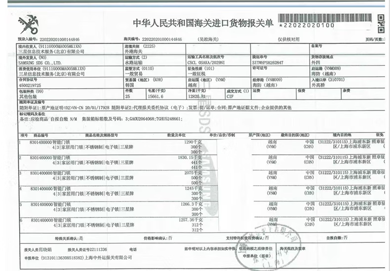Click 海防(越南) under 启运港
Screen dimensions: 390x271
[x=324, y=74]
